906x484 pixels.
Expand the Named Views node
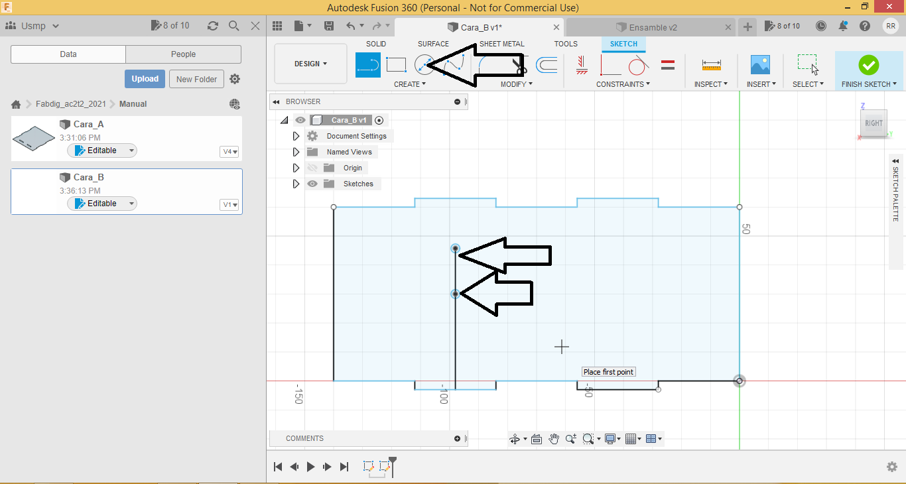(296, 152)
